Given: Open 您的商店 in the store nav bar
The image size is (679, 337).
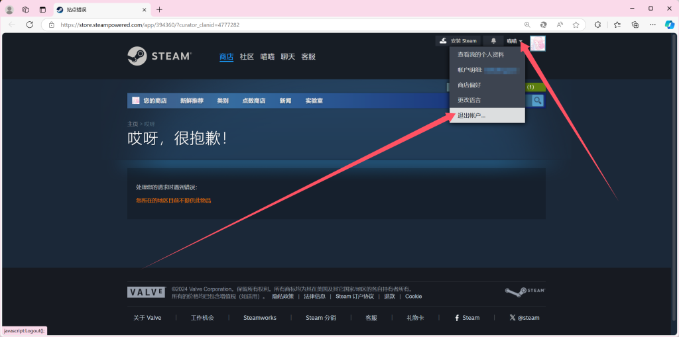Looking at the screenshot, I should 155,101.
